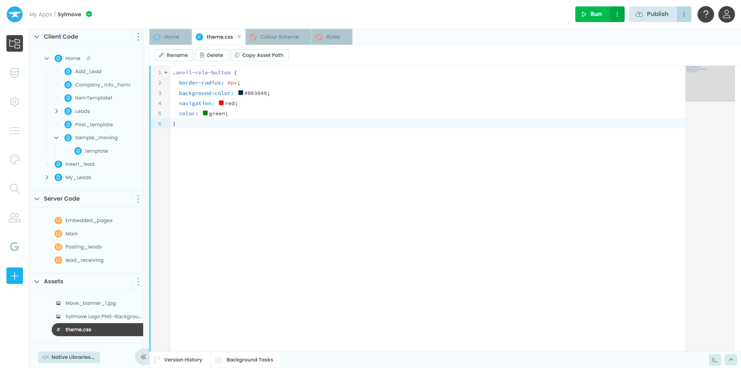
Task: Open Server Code three-dot menu
Action: [x=138, y=199]
